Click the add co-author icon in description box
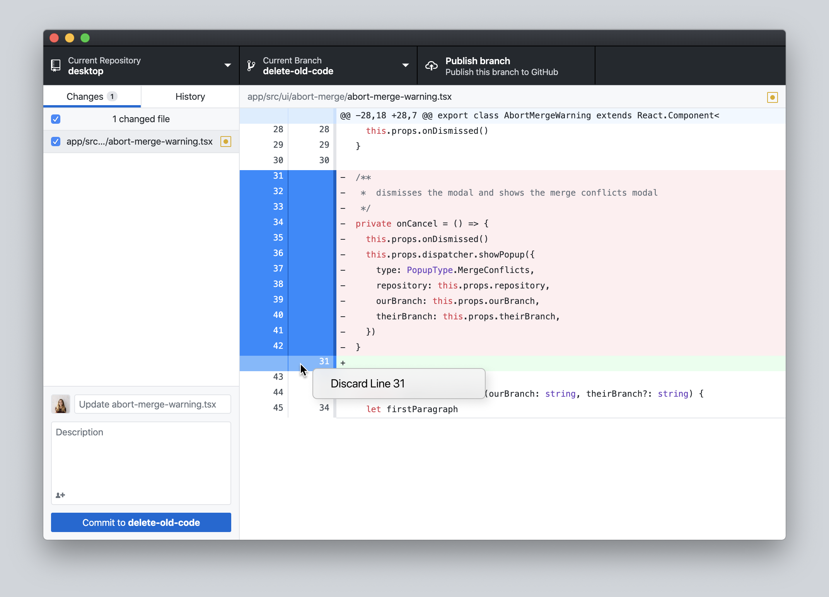The height and width of the screenshot is (597, 829). pos(60,495)
